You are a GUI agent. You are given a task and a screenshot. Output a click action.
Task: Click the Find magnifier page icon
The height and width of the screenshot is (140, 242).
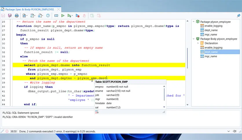32,16
